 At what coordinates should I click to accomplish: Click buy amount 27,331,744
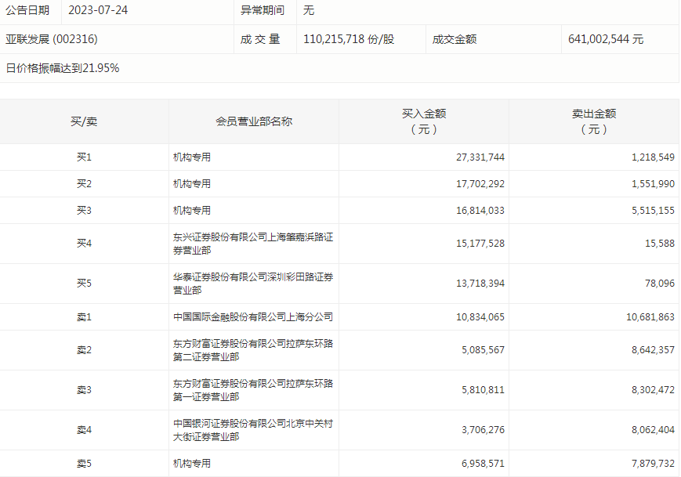pos(480,157)
